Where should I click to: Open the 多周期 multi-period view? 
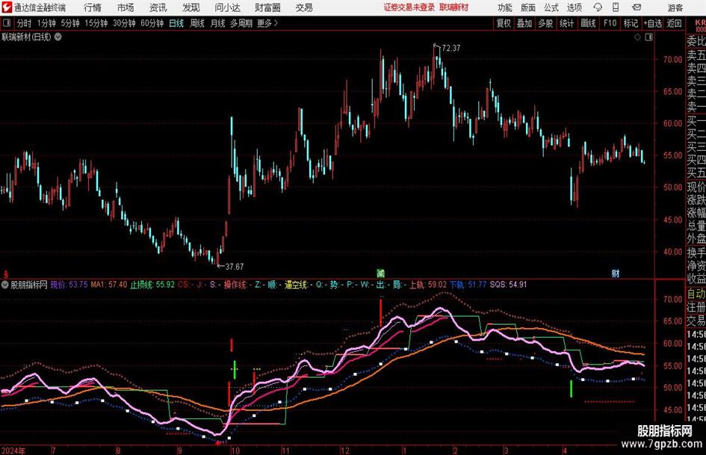(x=242, y=23)
